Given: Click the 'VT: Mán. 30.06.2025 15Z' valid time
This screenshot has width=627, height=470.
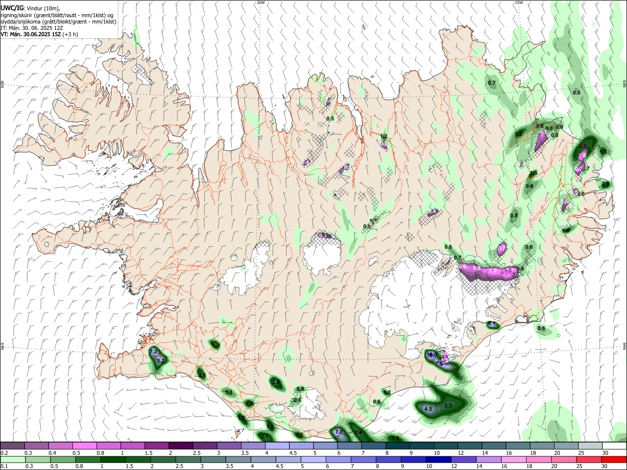Looking at the screenshot, I should coord(31,34).
